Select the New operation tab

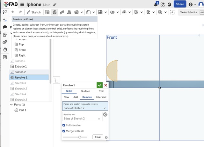66,97
